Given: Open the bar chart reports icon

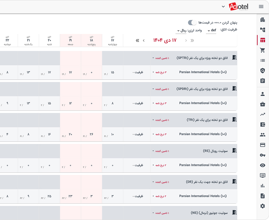Looking at the screenshot, I should [x=262, y=186].
